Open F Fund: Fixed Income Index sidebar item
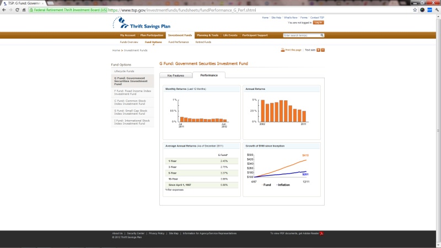This screenshot has height=248, width=441. click(x=132, y=92)
